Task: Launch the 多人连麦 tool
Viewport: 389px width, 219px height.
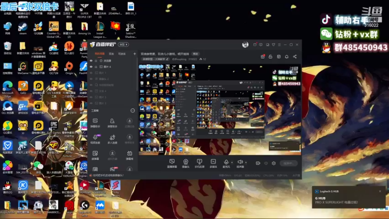Action: click(112, 139)
